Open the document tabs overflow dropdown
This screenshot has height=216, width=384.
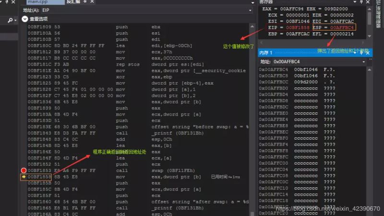(253, 2)
